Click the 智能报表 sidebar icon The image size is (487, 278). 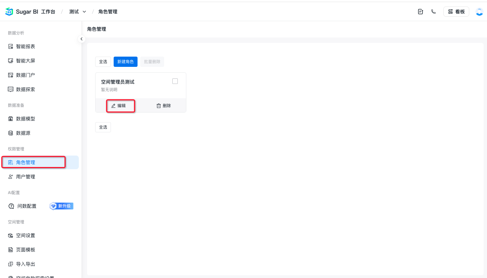pos(11,46)
